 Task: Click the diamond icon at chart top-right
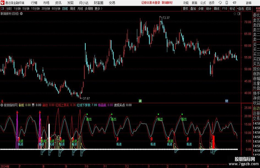pos(235,14)
